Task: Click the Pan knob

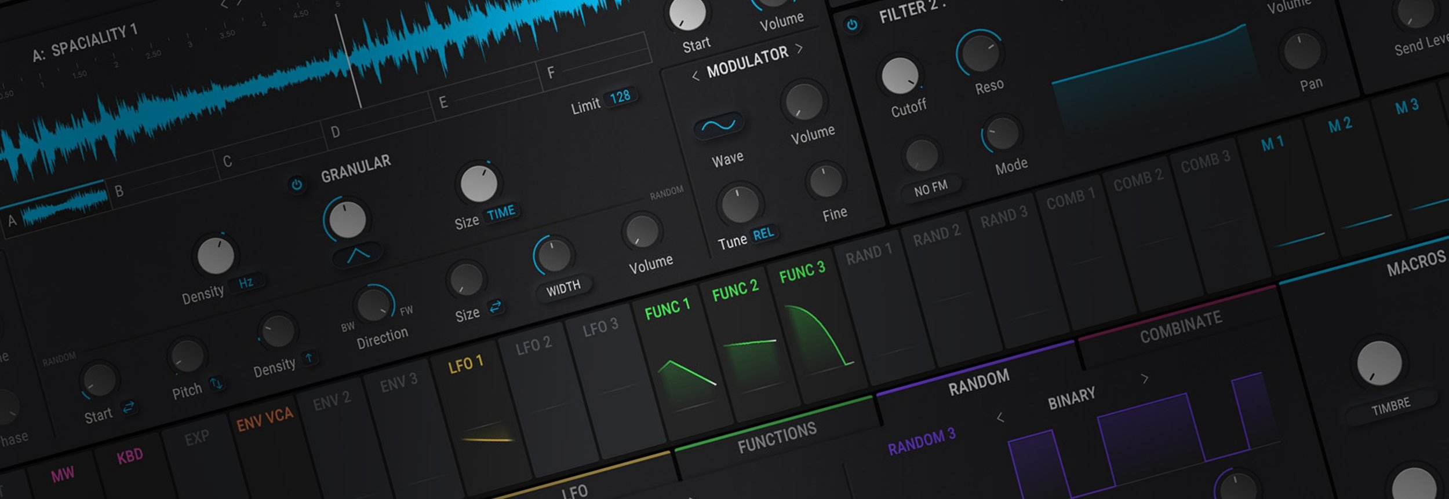Action: click(1302, 52)
